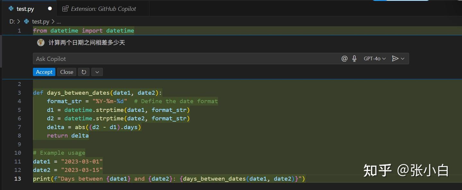Open the more actions chevron next to rerun
Image resolution: width=462 pixels, height=190 pixels.
pyautogui.click(x=97, y=72)
